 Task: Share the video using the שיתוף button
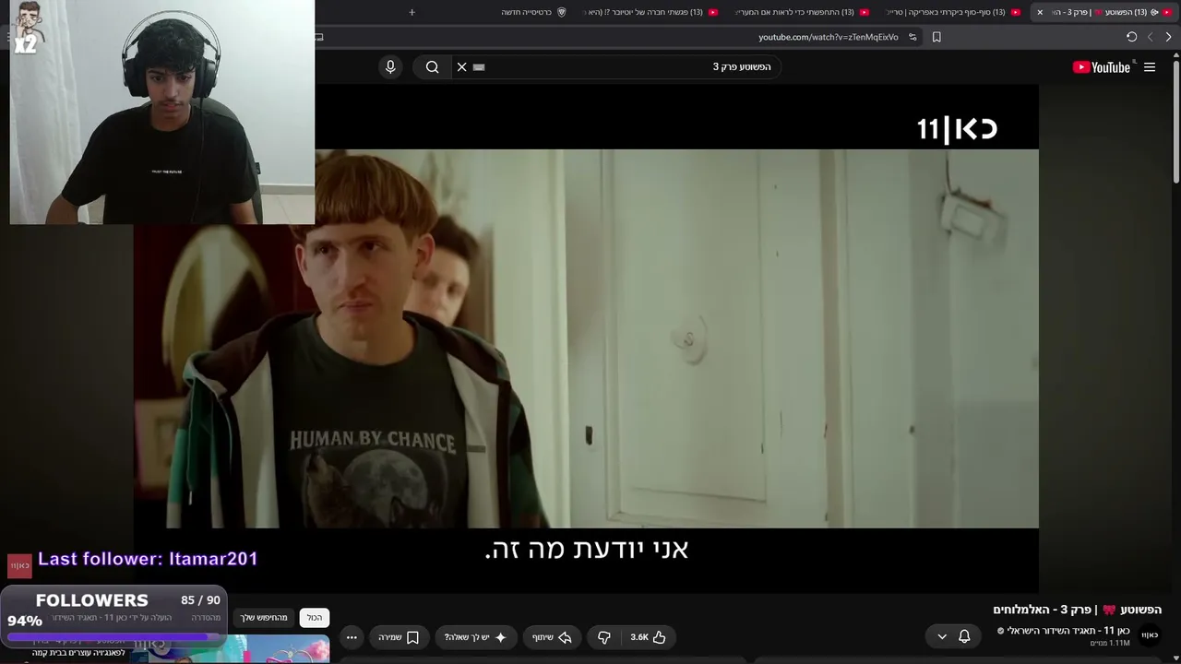pos(552,637)
